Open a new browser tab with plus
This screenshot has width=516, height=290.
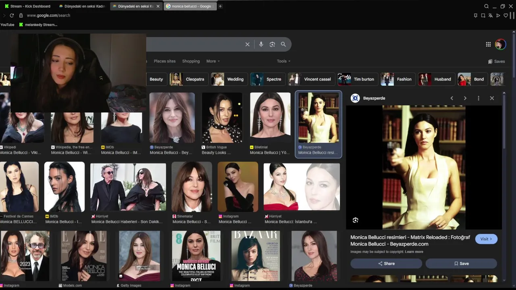point(220,6)
